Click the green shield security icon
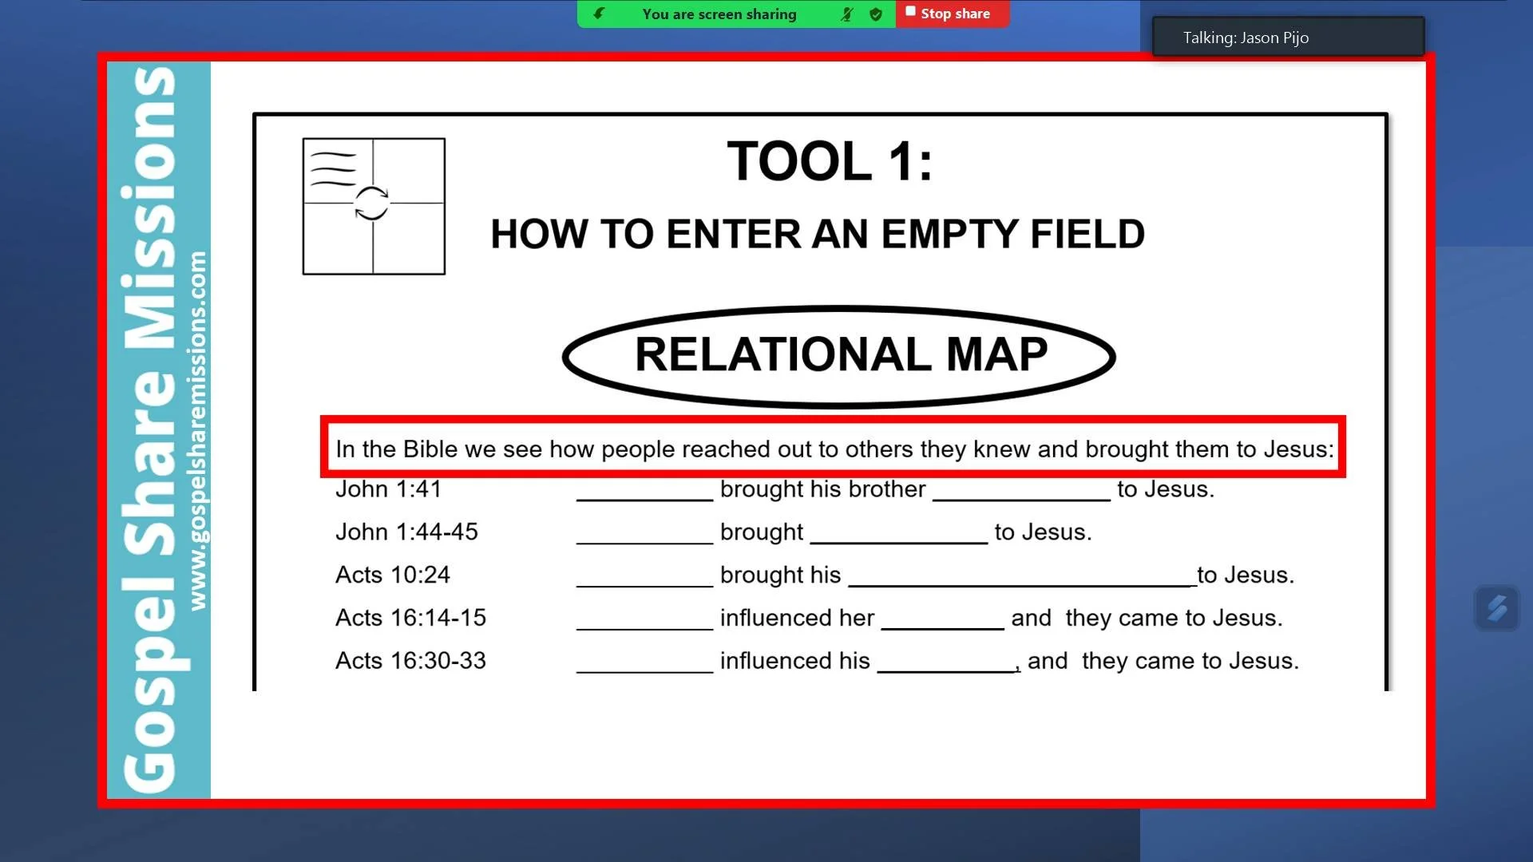The image size is (1533, 862). pyautogui.click(x=876, y=14)
